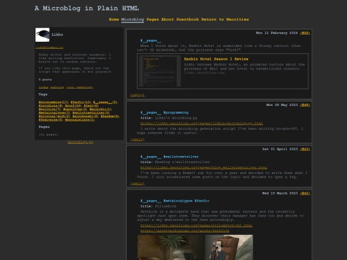The image size is (347, 260).
Task: Open the blog_wallstreetsilver.html URL link
Action: click(x=204, y=168)
